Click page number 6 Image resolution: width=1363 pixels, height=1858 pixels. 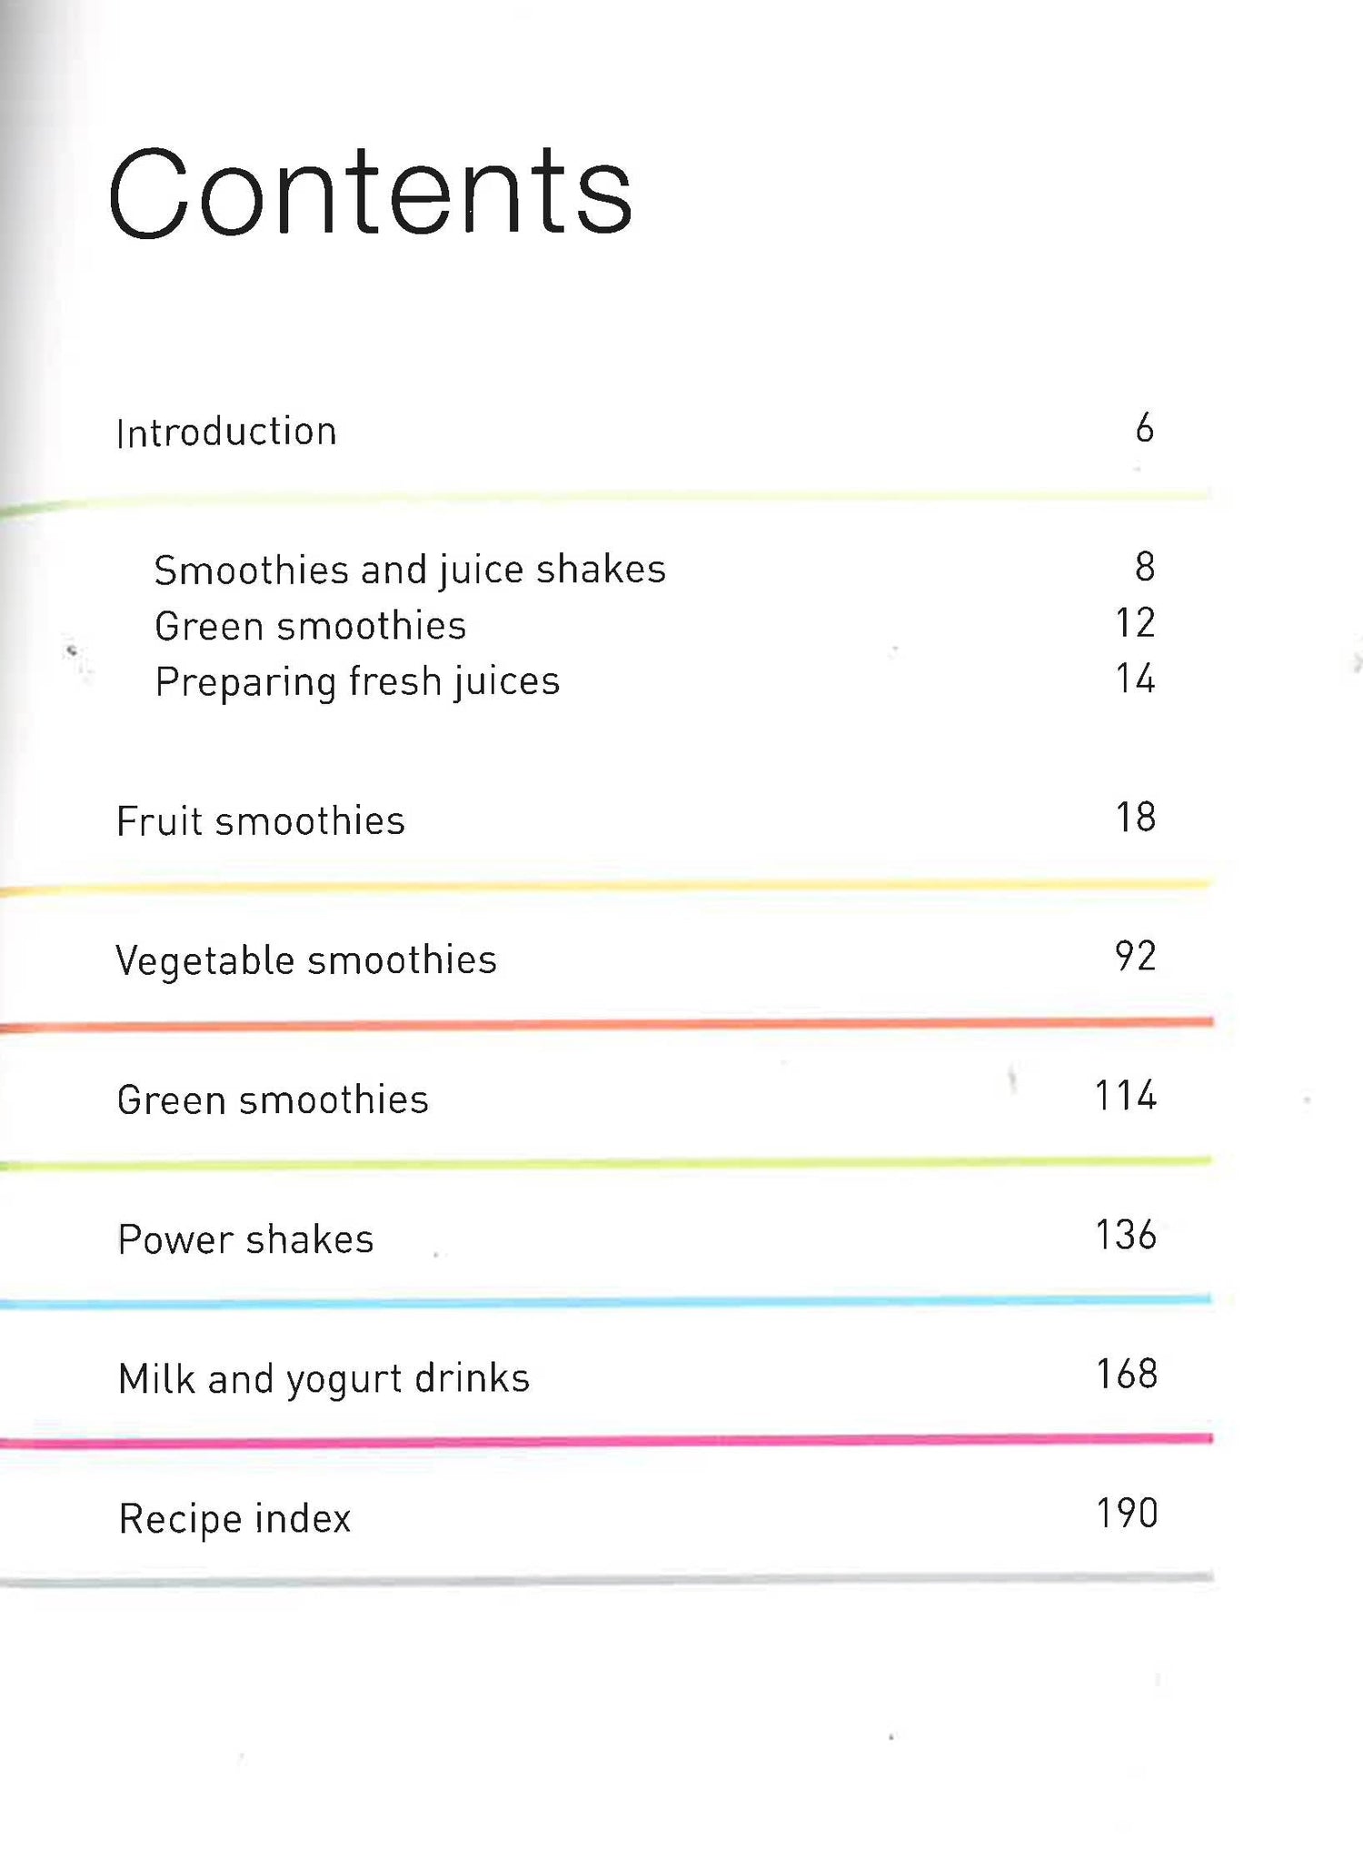pos(1144,428)
